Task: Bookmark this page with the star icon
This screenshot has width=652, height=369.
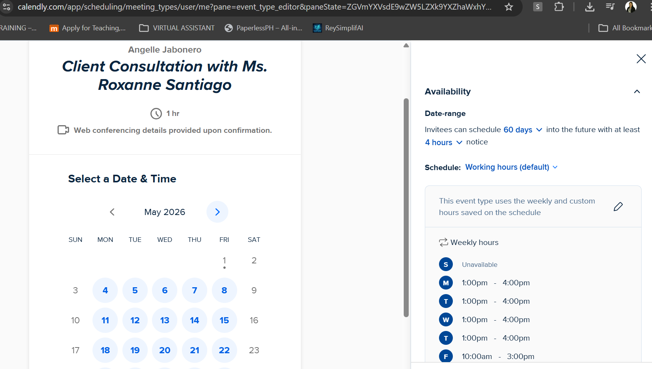Action: (509, 7)
